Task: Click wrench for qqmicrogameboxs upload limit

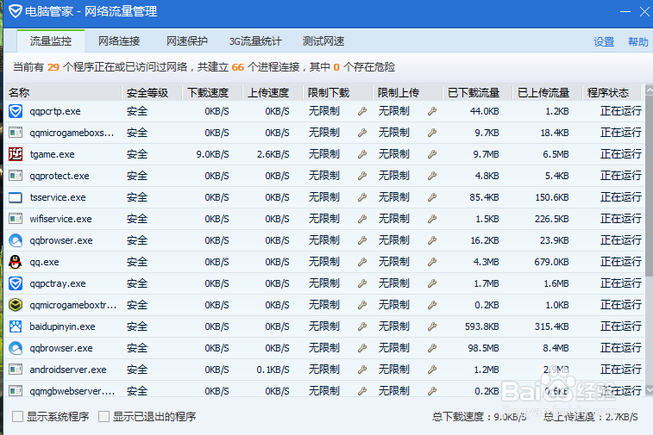Action: point(432,133)
